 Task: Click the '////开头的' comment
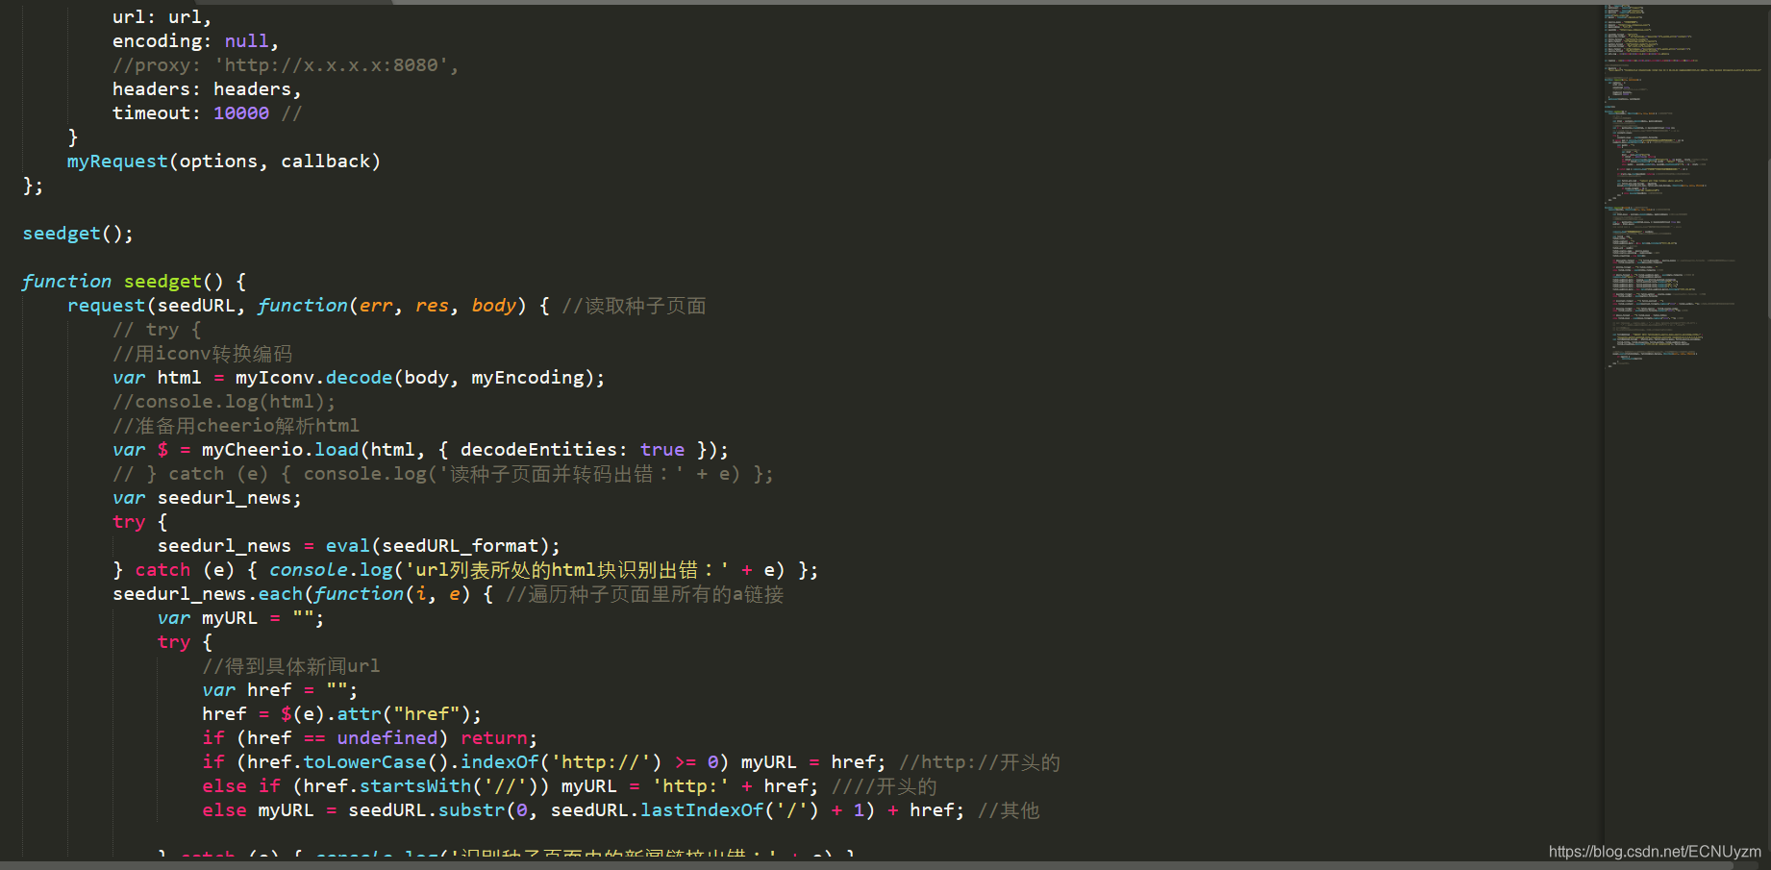point(885,786)
